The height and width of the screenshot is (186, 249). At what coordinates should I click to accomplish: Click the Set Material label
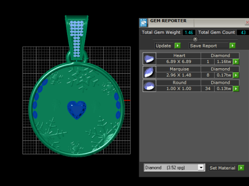point(223,168)
